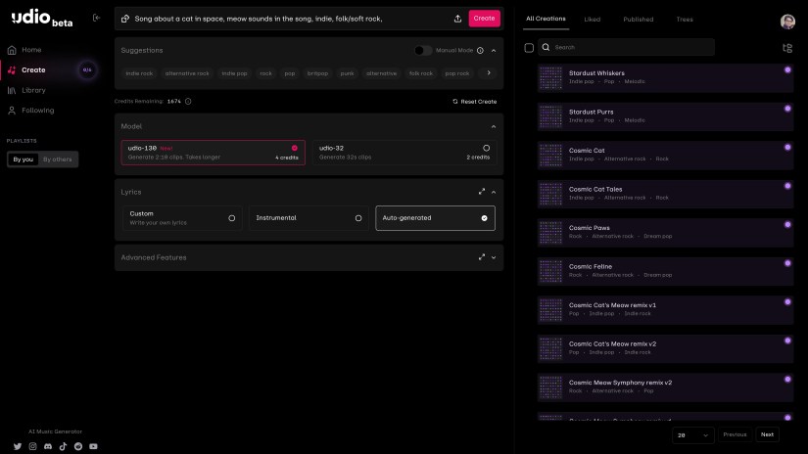Screen dimensions: 808x454
Task: Click the song prompt text field
Action: point(291,19)
